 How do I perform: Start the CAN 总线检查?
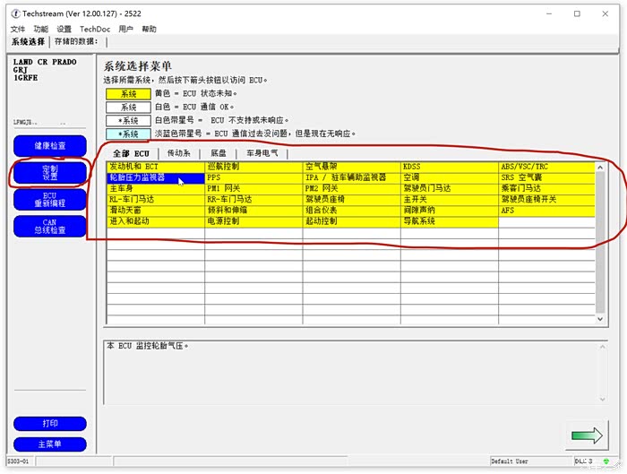click(50, 226)
